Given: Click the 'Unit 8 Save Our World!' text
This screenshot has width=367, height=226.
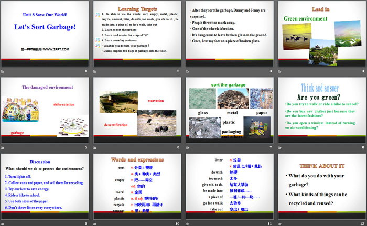Looking at the screenshot, I should point(45,15).
